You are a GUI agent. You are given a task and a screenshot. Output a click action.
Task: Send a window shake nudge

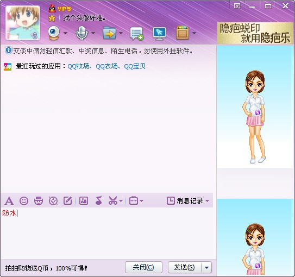click(53, 201)
